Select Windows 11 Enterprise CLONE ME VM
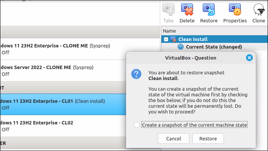The width and height of the screenshot is (268, 151). tap(63, 49)
